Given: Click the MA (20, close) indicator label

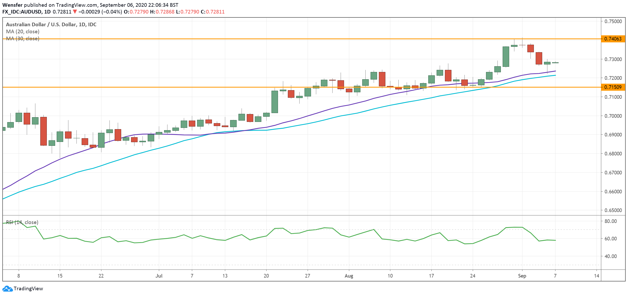Looking at the screenshot, I should [x=23, y=31].
